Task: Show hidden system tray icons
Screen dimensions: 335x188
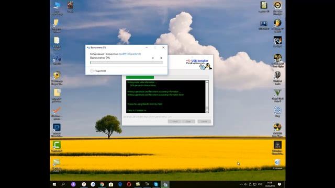Action: pos(241,184)
